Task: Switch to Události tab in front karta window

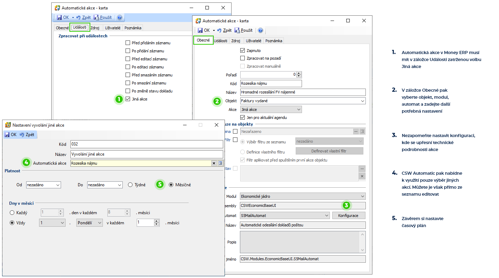Action: tap(220, 41)
